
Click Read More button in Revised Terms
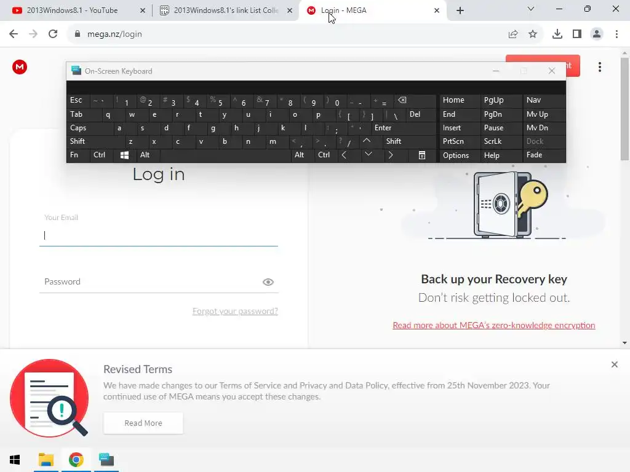143,423
